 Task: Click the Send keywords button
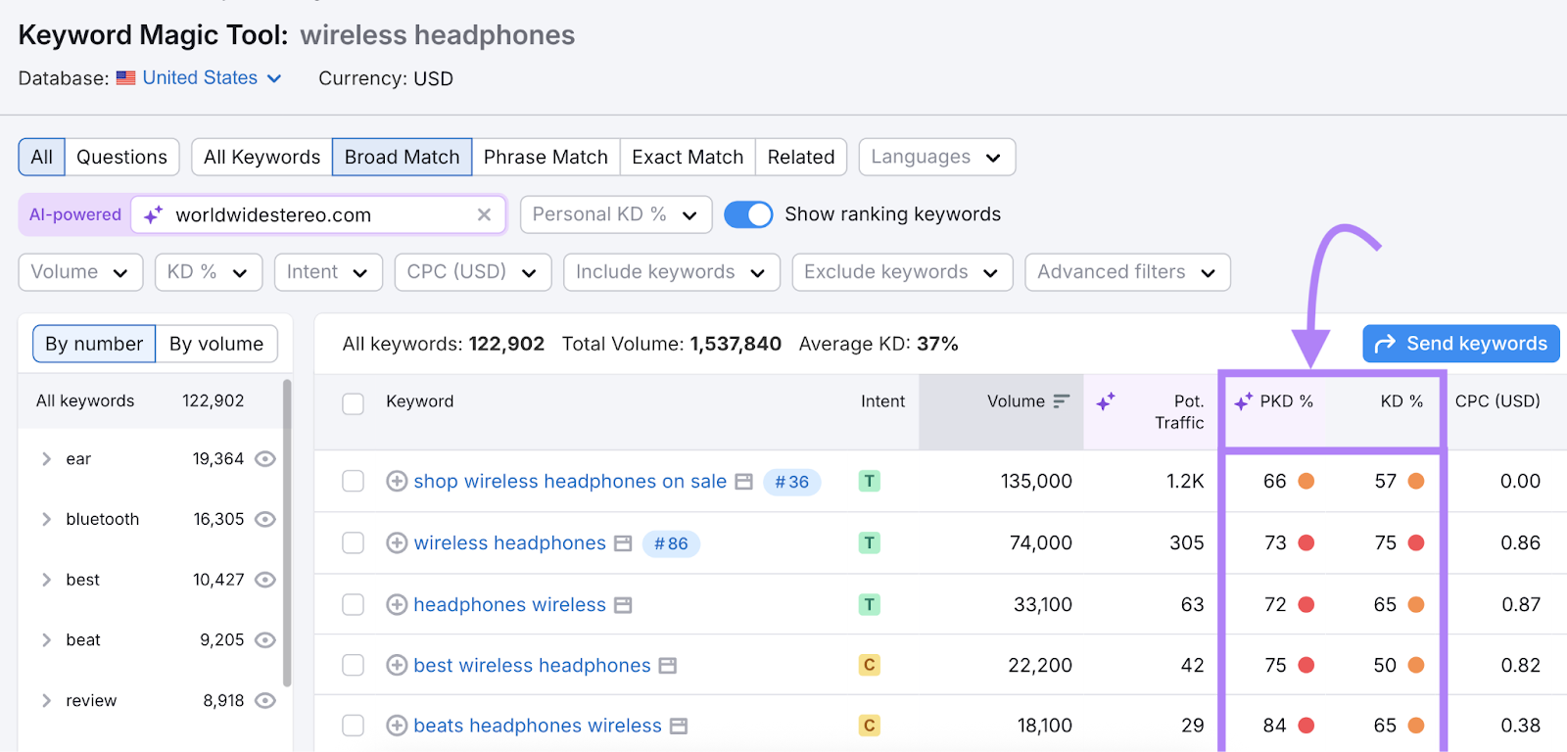point(1460,344)
